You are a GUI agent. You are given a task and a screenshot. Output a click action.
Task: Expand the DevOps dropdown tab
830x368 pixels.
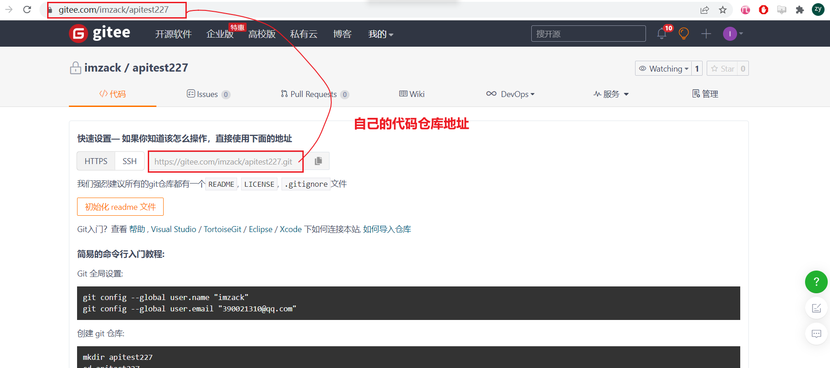510,94
